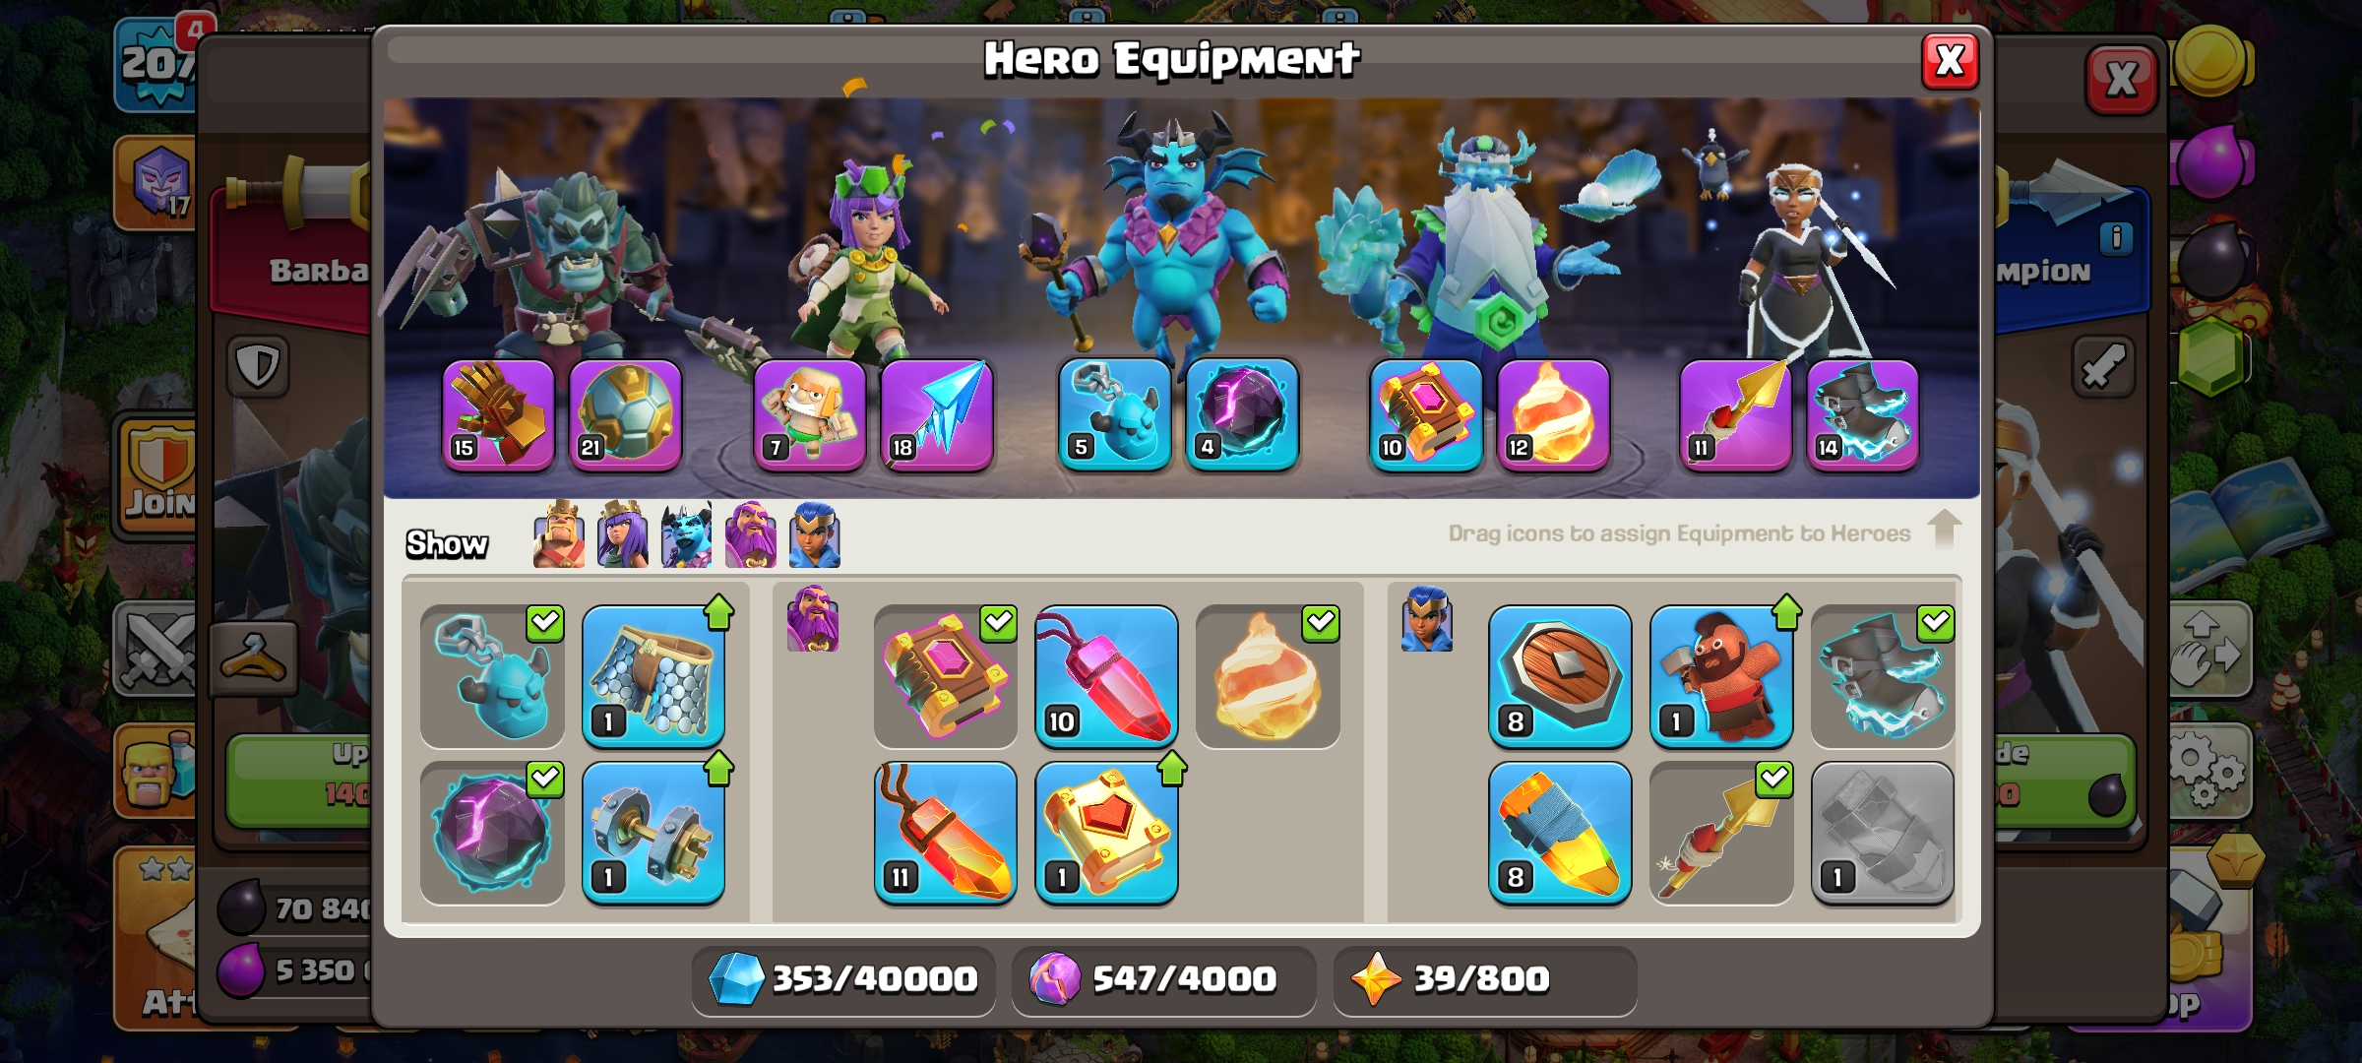This screenshot has width=2362, height=1063.
Task: Tap the Shiny Ore counter 353/40000
Action: tap(843, 979)
